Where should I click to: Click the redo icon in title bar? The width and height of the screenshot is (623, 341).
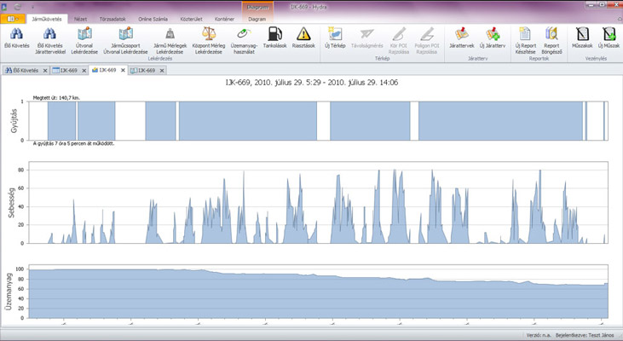pos(18,6)
